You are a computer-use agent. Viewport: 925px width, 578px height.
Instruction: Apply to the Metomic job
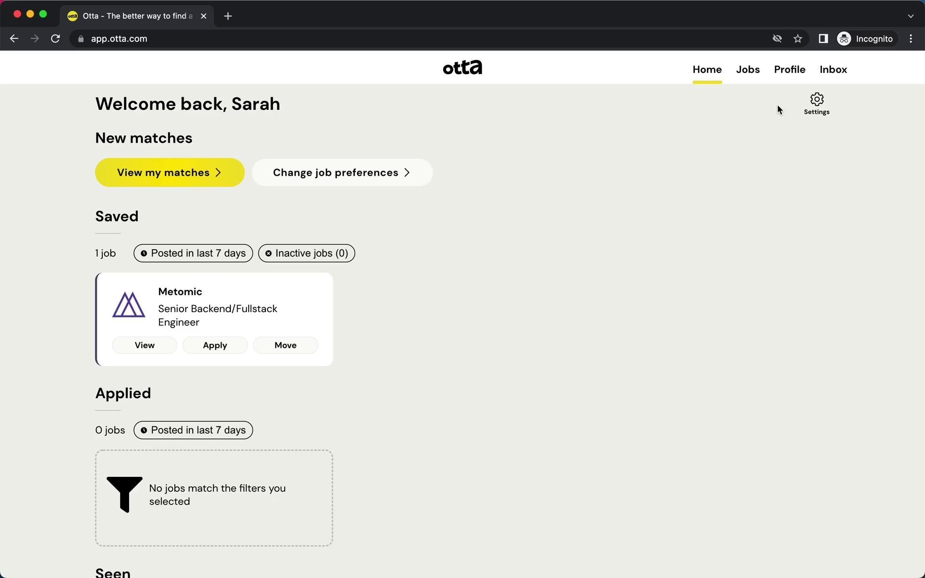click(x=215, y=345)
